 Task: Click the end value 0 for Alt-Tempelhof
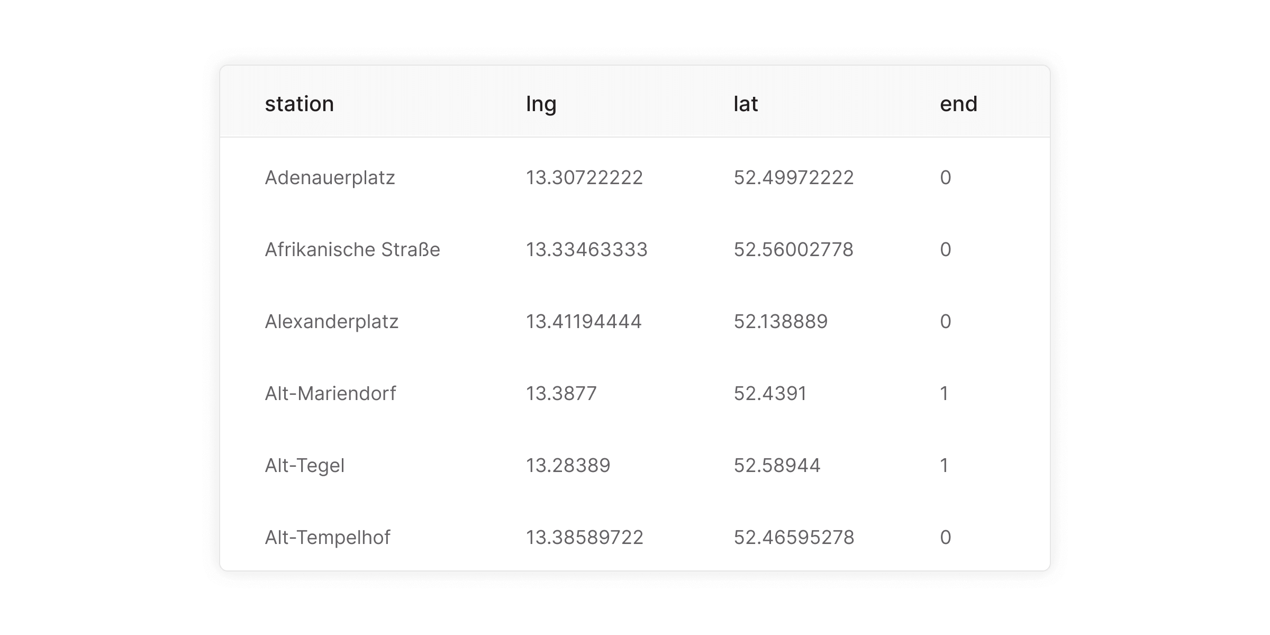coord(947,537)
